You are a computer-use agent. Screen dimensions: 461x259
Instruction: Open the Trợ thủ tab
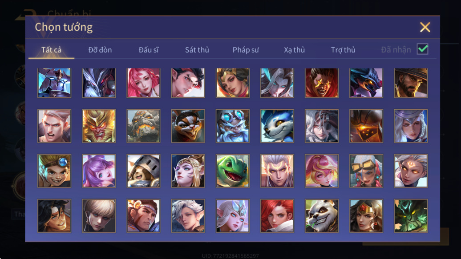click(343, 50)
